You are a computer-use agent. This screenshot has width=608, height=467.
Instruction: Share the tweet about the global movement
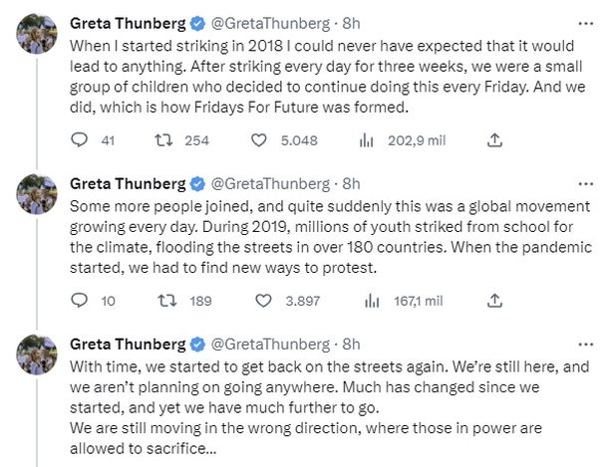pyautogui.click(x=493, y=300)
